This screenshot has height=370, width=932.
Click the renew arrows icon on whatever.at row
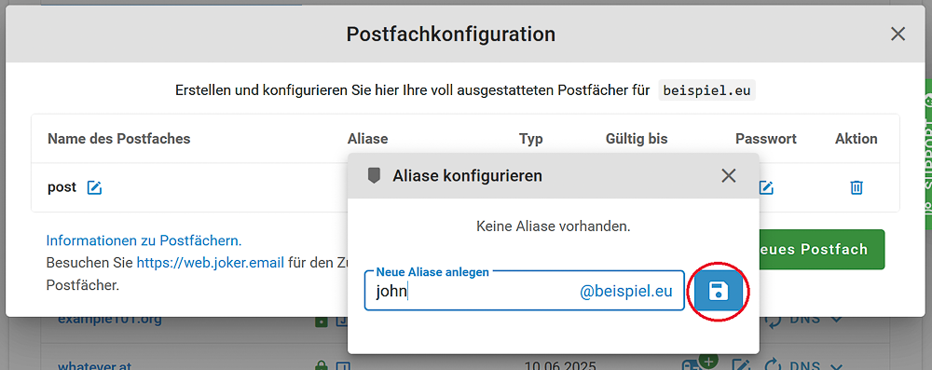(x=772, y=365)
